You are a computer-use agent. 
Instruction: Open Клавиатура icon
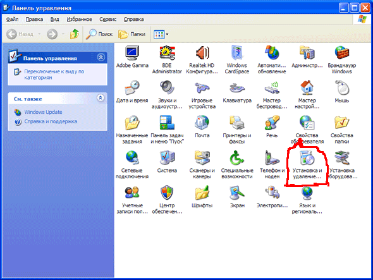237,88
